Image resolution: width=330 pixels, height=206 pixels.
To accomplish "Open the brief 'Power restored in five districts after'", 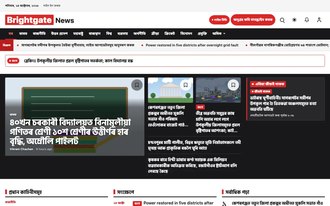I will coord(178,203).
